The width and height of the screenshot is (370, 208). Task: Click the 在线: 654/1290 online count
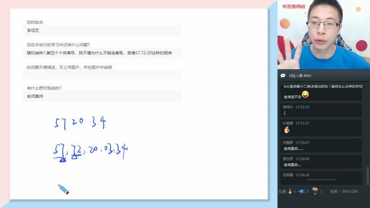(344, 191)
